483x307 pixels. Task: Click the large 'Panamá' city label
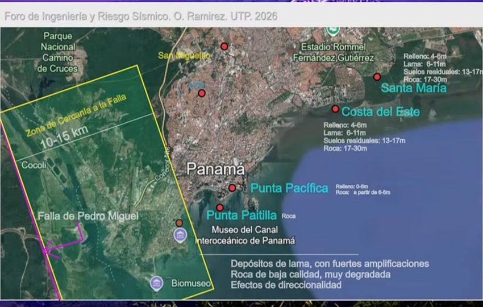(x=215, y=169)
